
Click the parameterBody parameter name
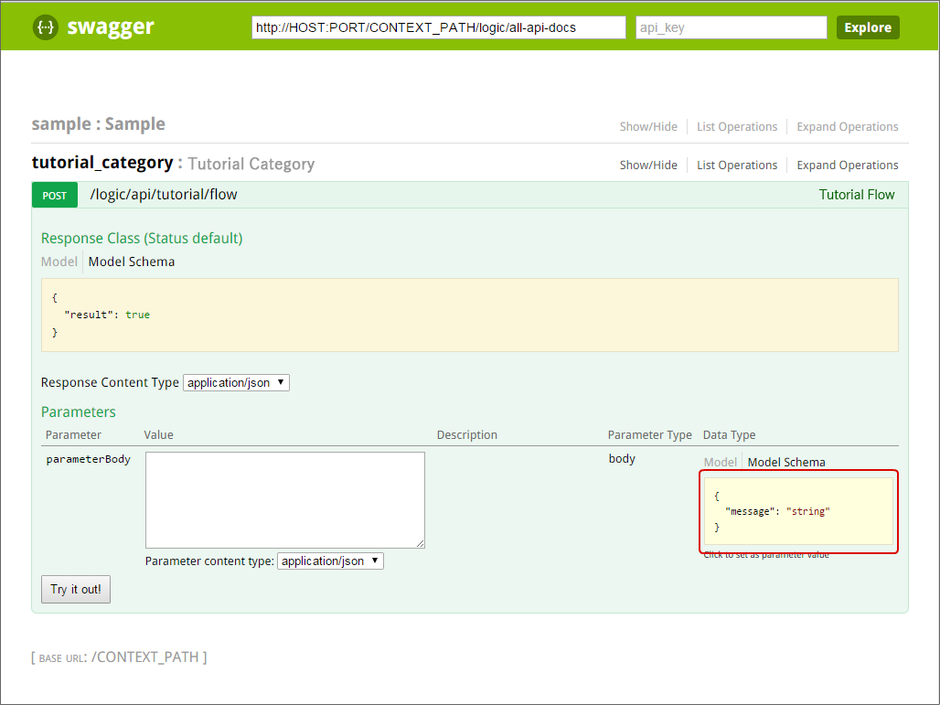point(88,459)
